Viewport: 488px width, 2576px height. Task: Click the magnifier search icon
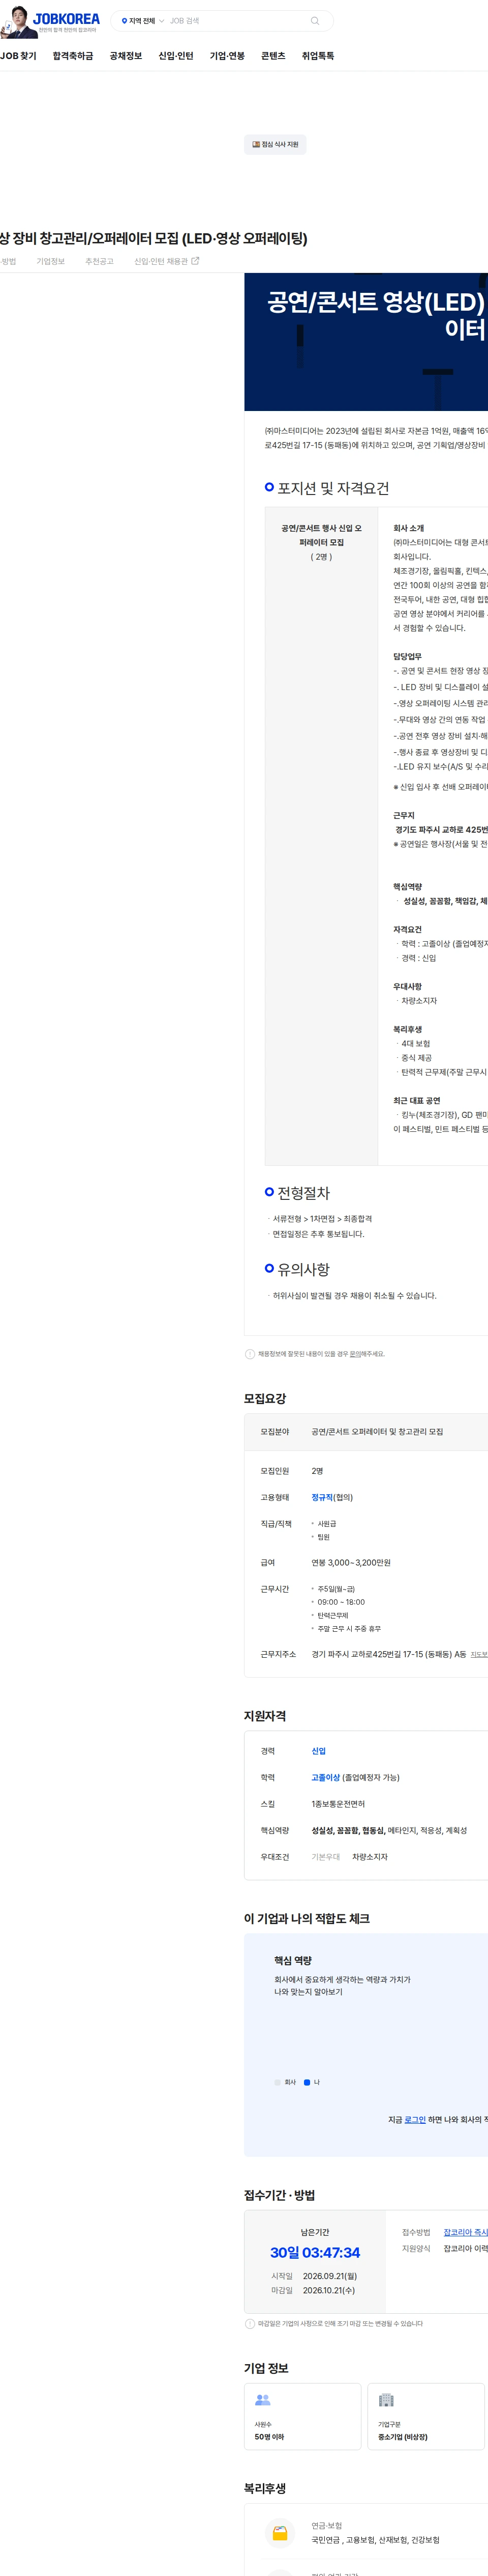315,20
